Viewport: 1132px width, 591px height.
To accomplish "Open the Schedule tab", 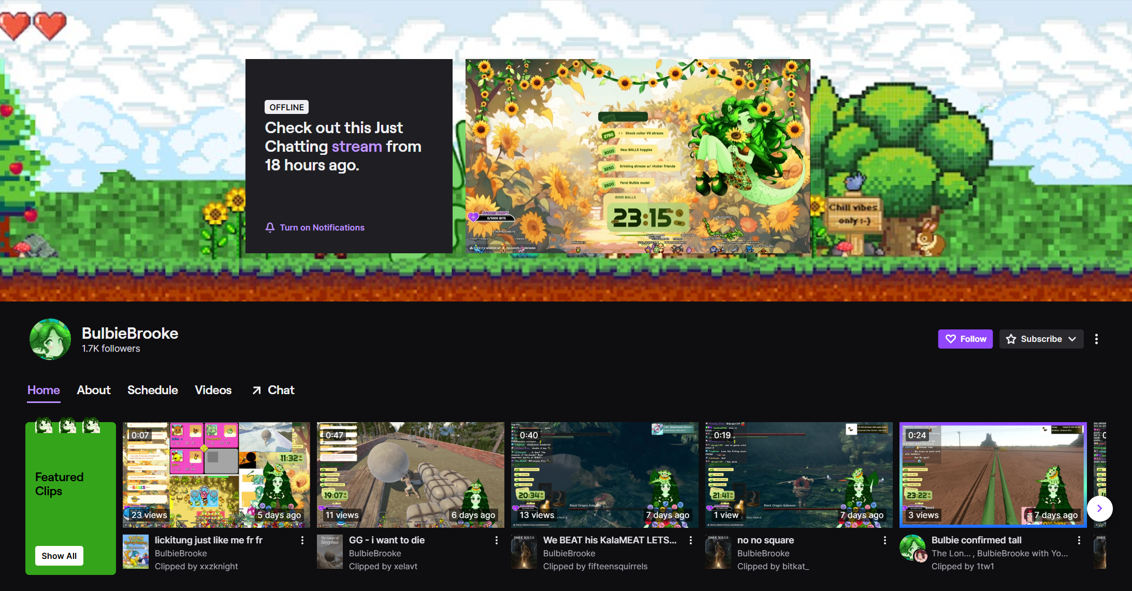I will click(x=153, y=390).
